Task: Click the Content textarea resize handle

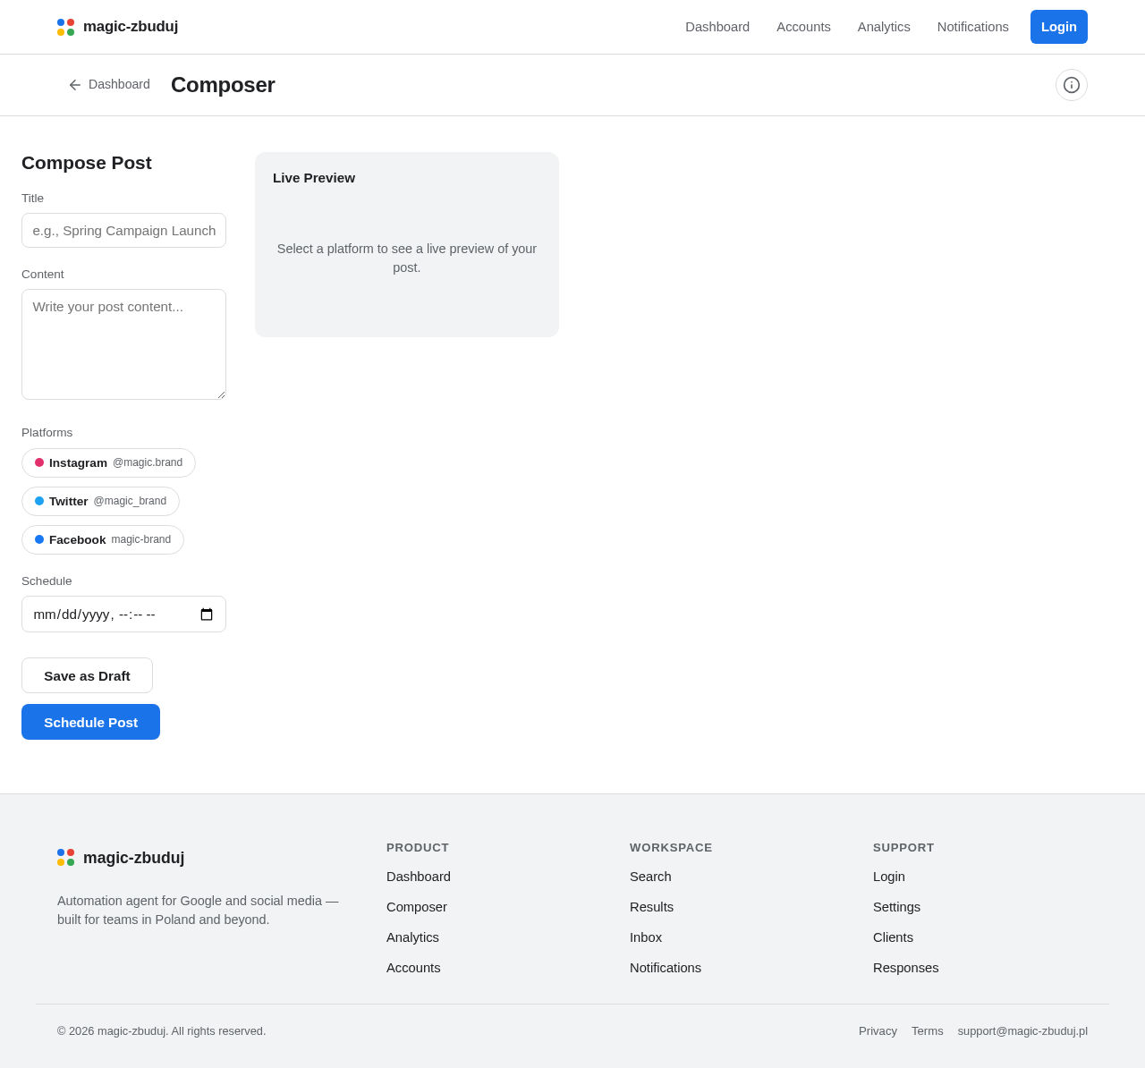Action: [x=221, y=394]
